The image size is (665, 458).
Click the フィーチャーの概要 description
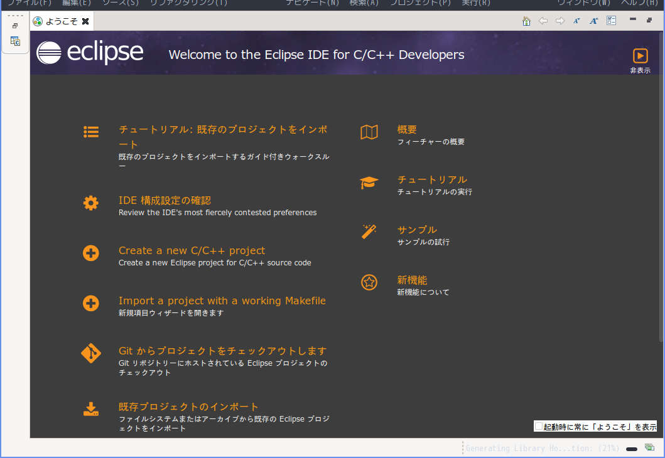point(431,142)
